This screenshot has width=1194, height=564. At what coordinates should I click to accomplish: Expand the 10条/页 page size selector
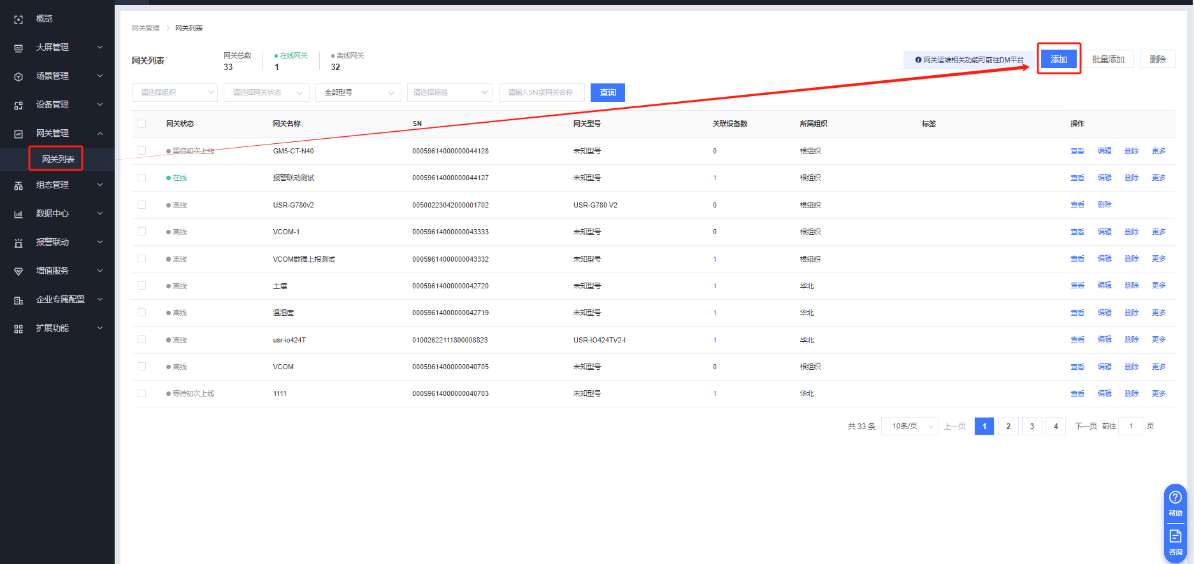(x=909, y=427)
